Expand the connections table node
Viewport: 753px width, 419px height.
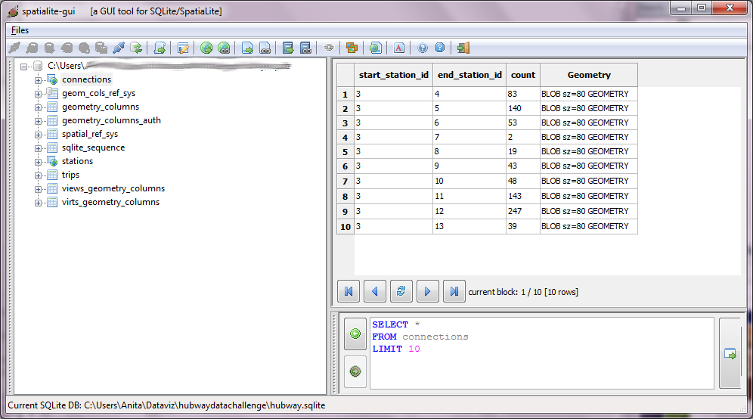[x=38, y=80]
